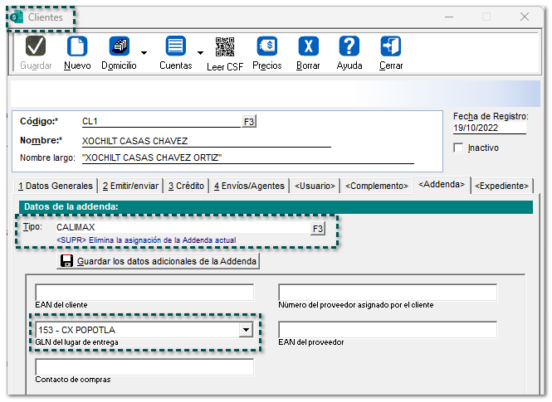Open the Domicilio address icon
The image size is (552, 402).
119,46
